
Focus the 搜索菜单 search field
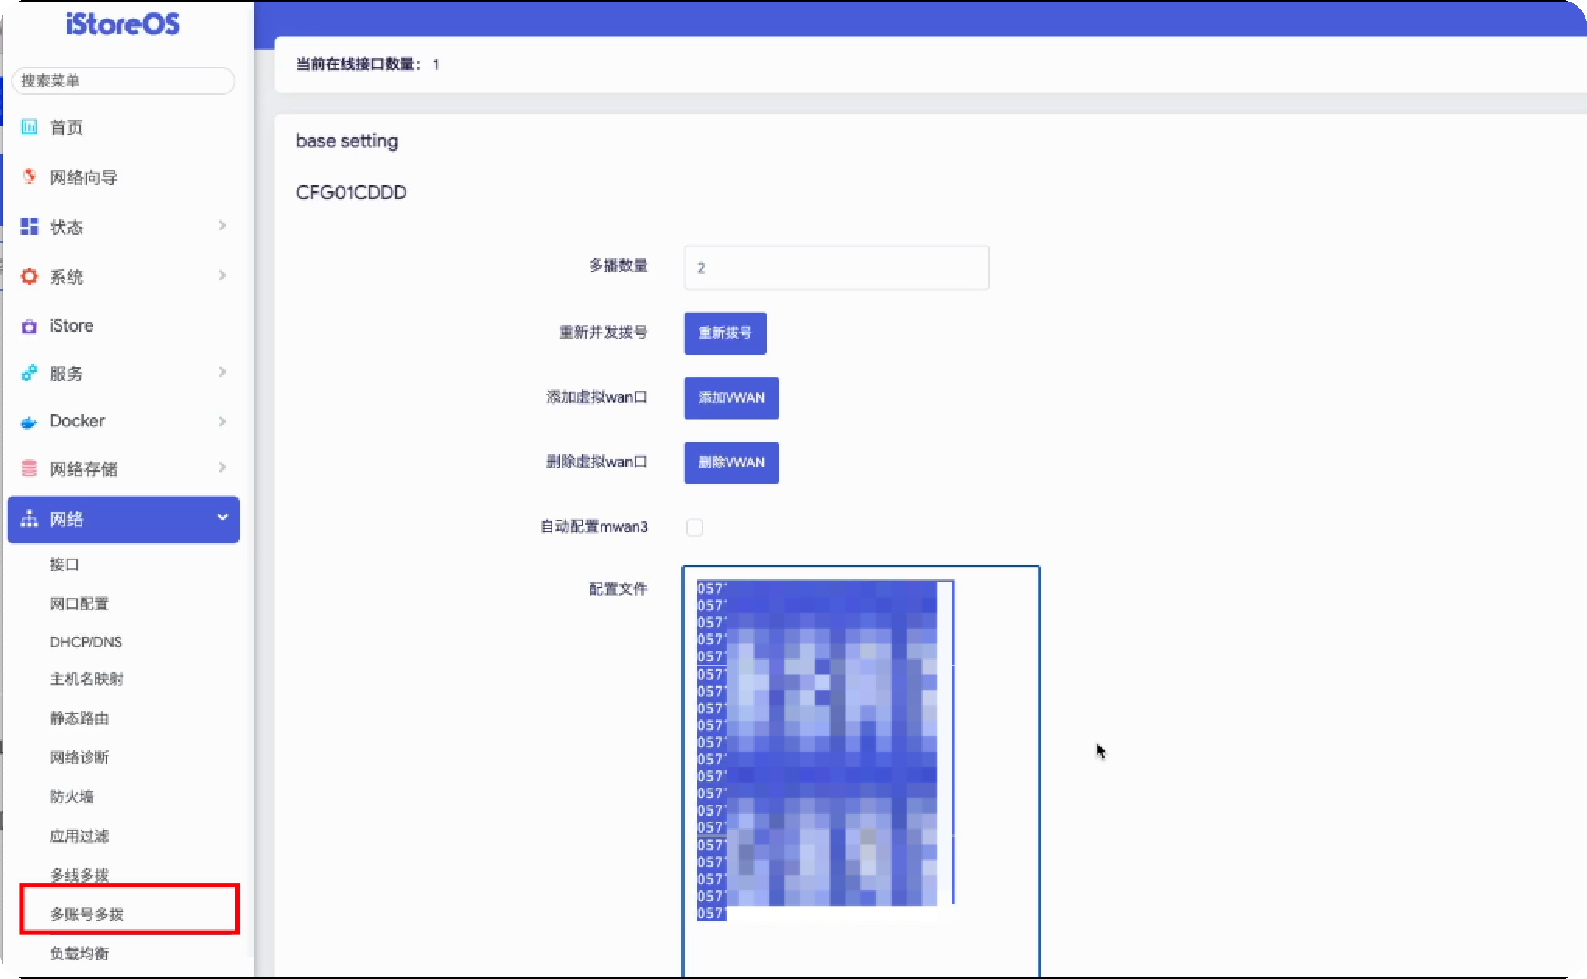pos(123,81)
